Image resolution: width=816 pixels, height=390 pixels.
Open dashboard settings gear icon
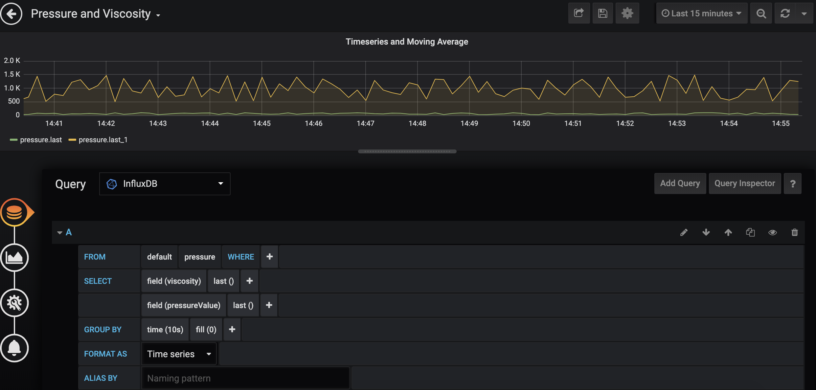[x=627, y=13]
